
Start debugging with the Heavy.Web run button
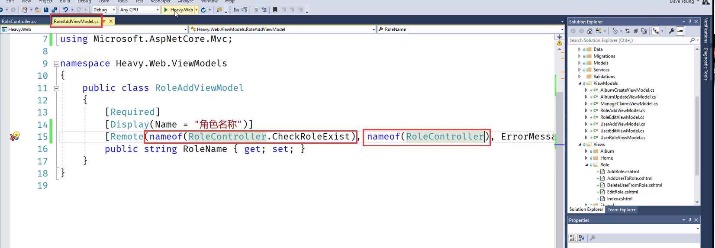click(x=179, y=10)
